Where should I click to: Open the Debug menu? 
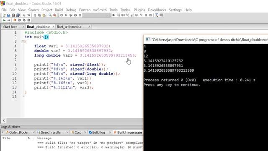(x=71, y=10)
